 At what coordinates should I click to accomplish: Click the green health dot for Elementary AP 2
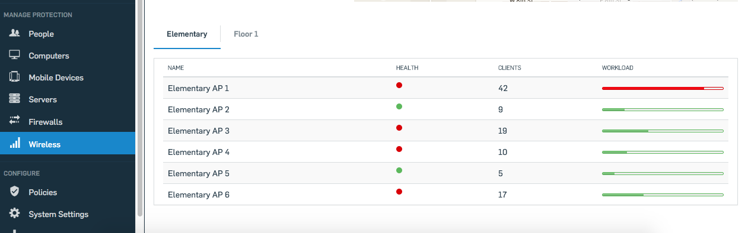[x=399, y=106]
